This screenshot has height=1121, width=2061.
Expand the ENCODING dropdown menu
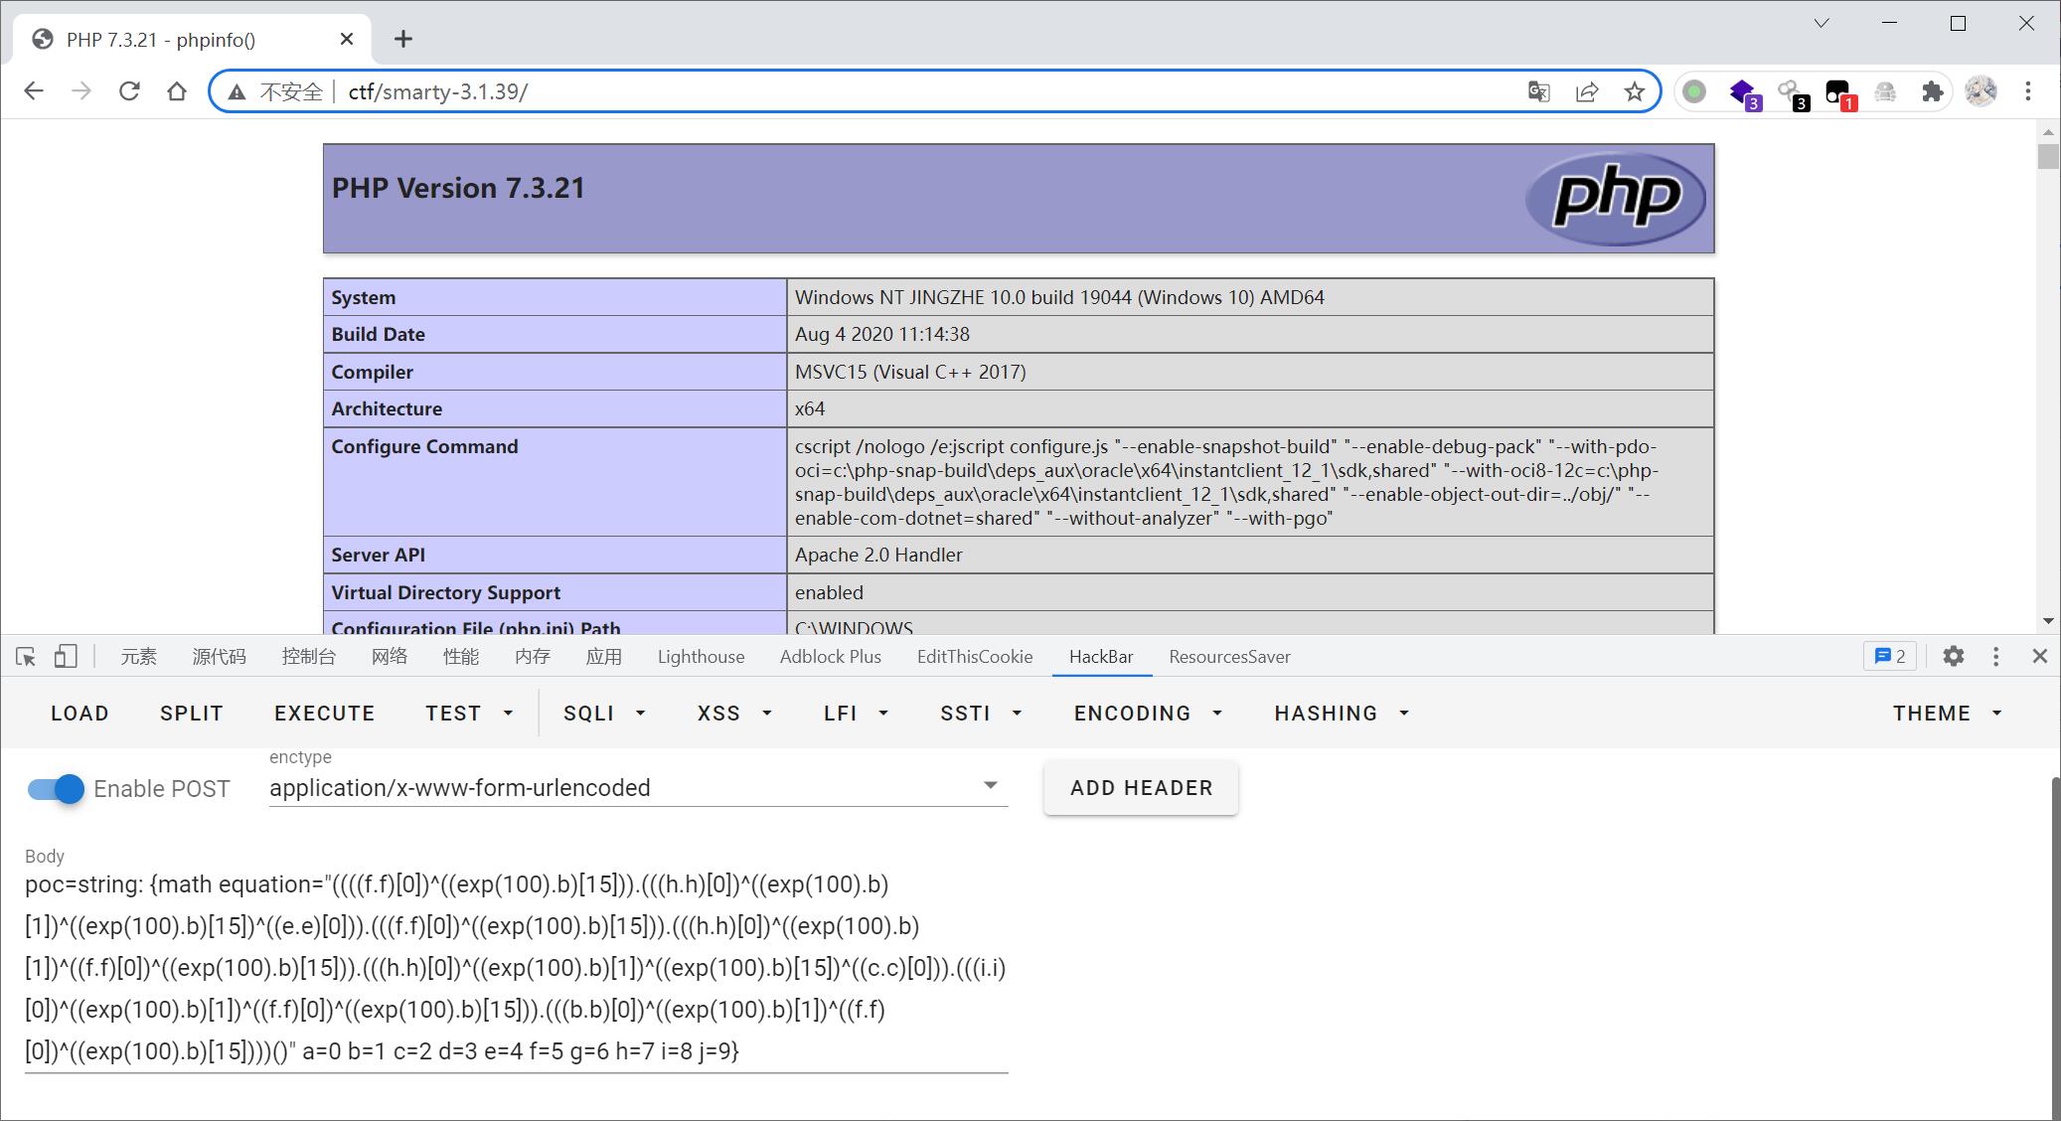point(1148,714)
